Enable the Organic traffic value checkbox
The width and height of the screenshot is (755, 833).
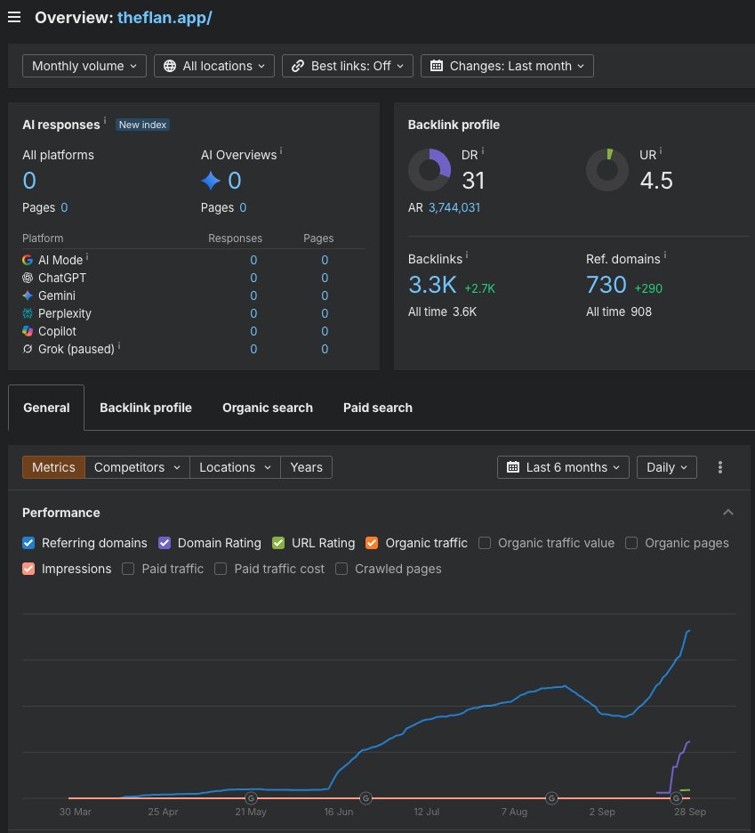click(485, 543)
